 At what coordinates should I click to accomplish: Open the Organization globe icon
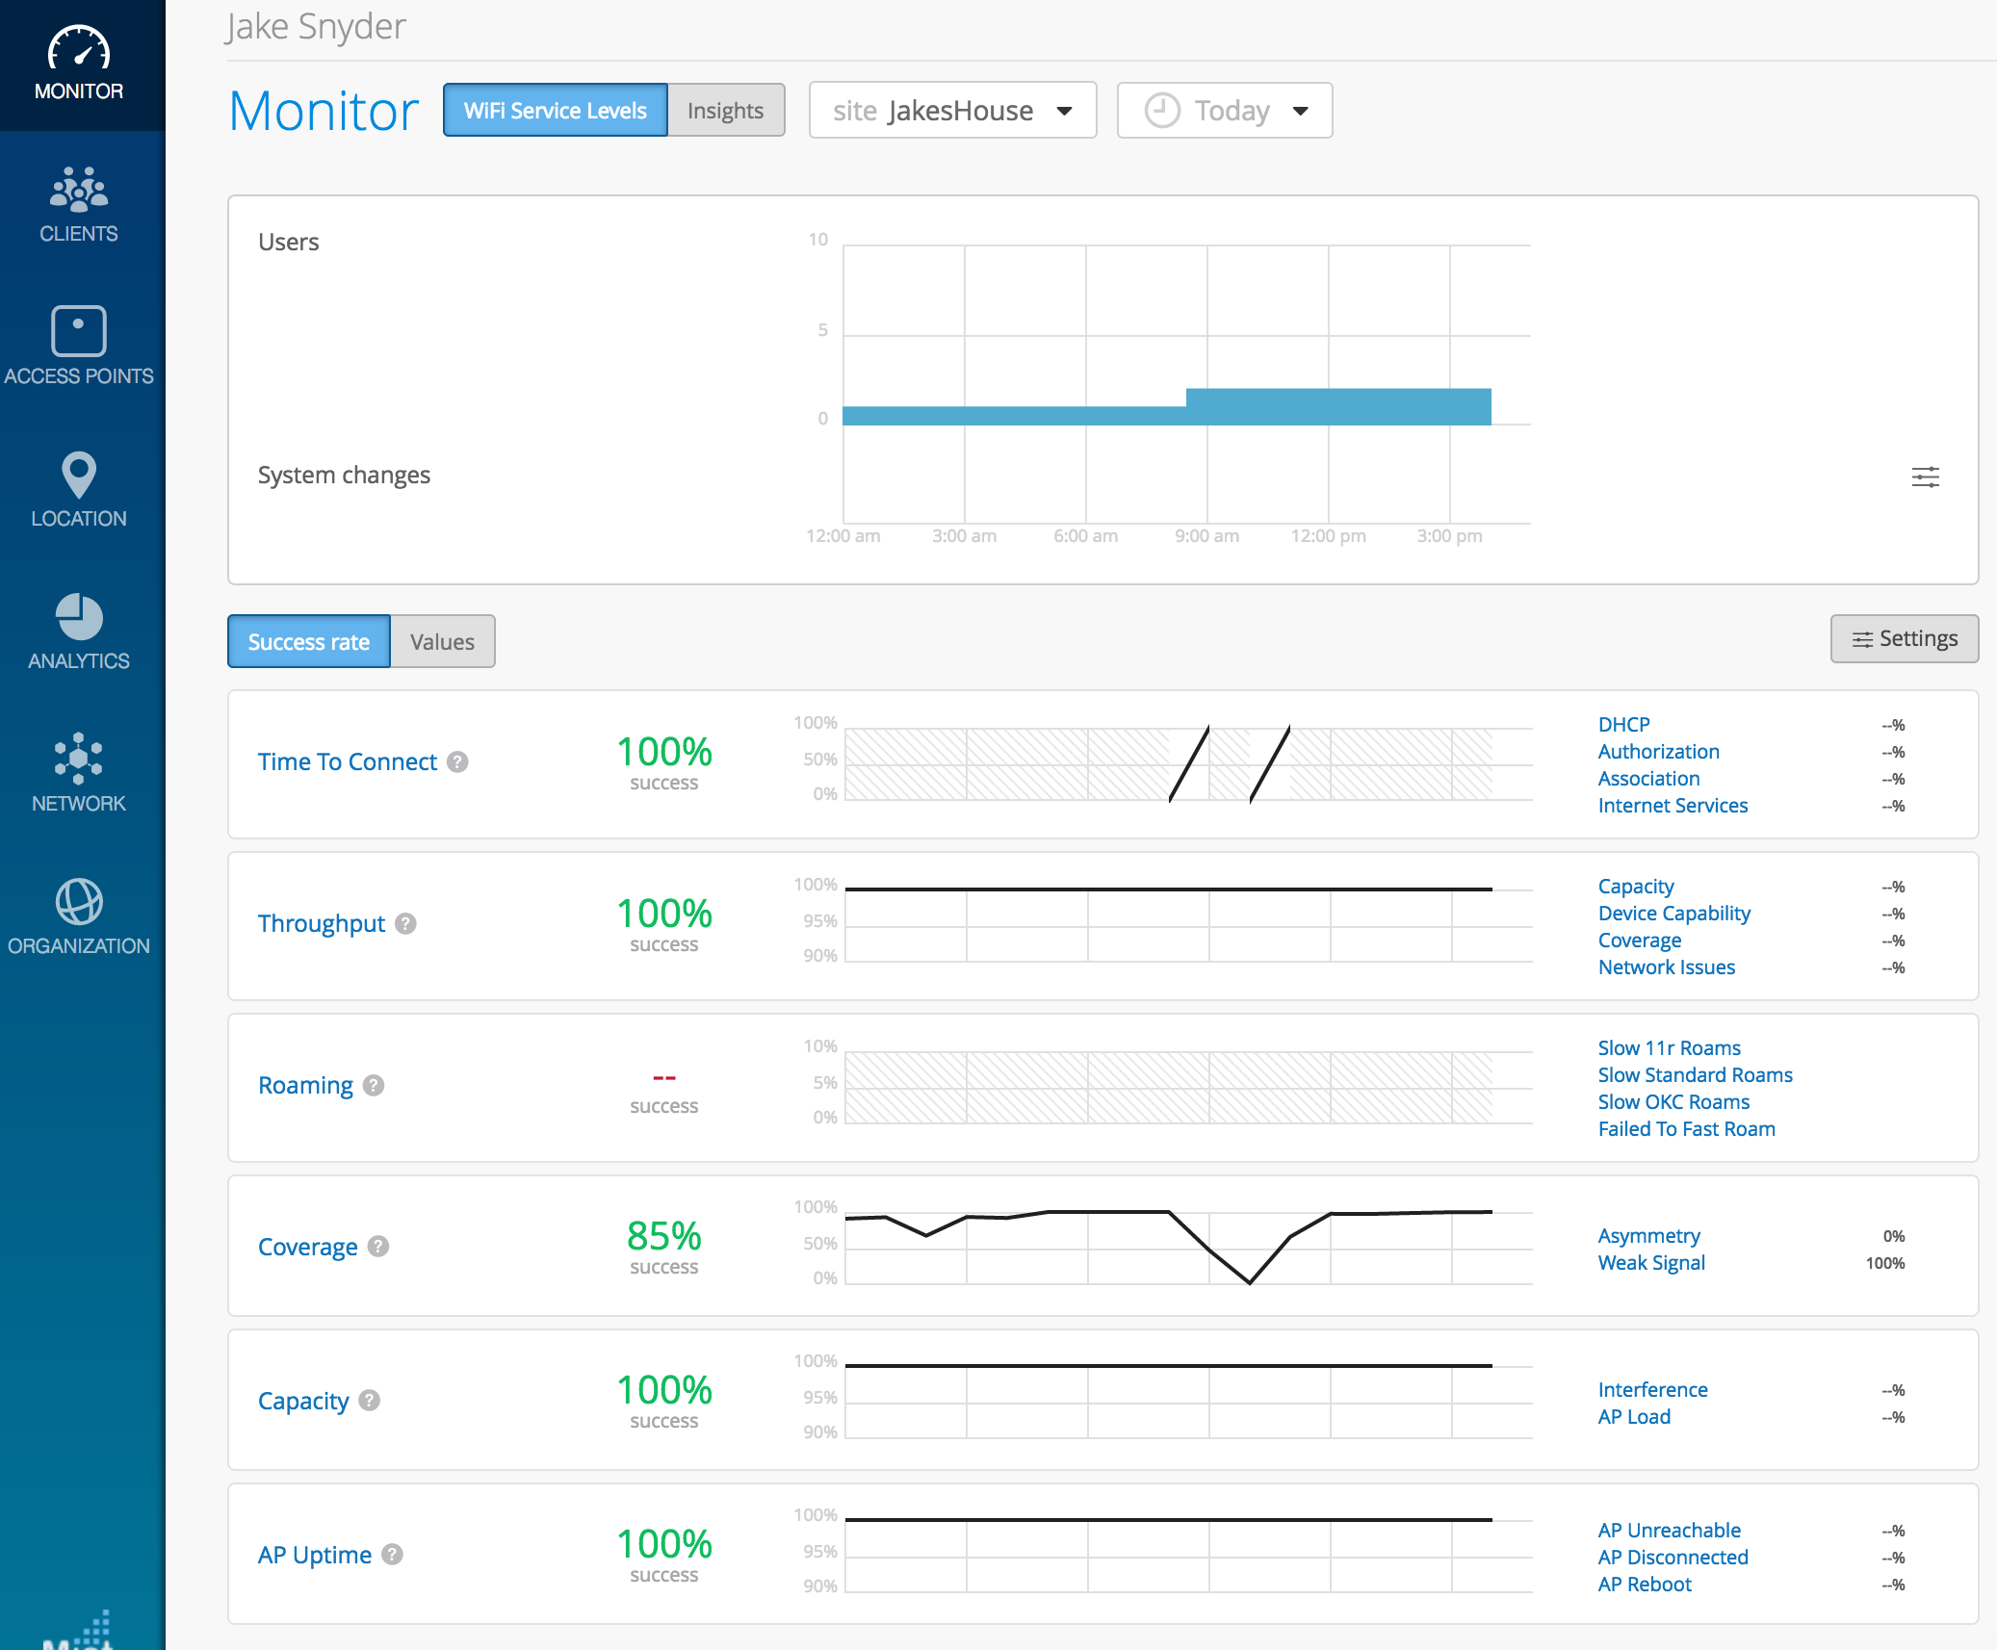[x=79, y=902]
